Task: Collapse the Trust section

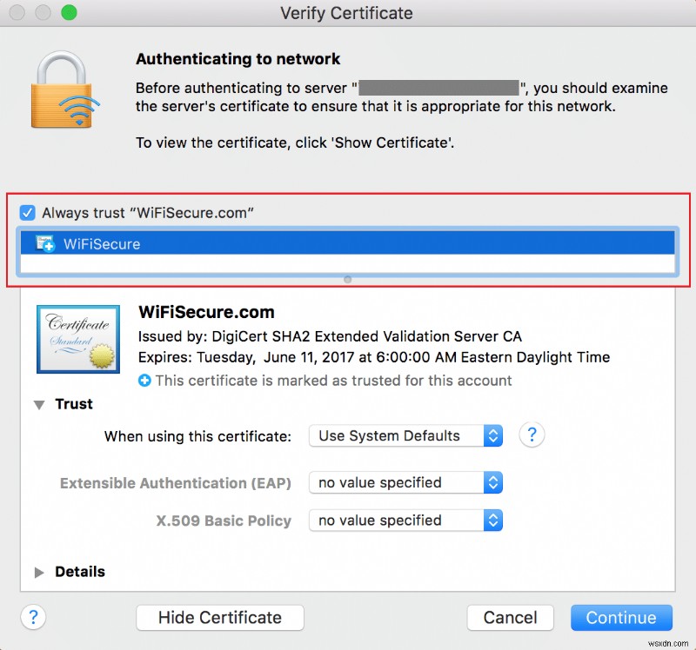Action: coord(39,403)
